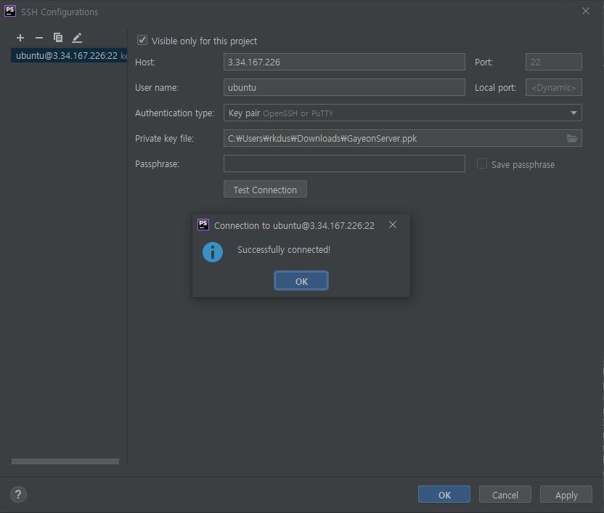Click inside the Passphrase input field

click(x=344, y=163)
